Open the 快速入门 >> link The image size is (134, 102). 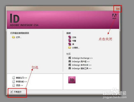point(21,78)
